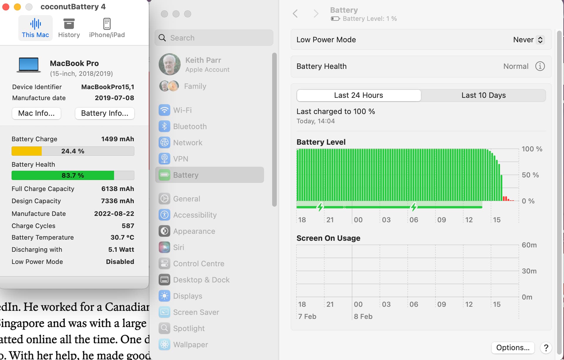564x360 pixels.
Task: Click the Mac Info... button
Action: point(36,113)
